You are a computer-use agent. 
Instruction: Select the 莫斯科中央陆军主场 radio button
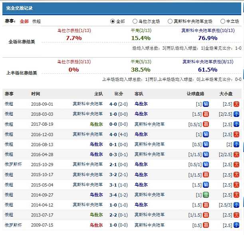[x=170, y=21]
